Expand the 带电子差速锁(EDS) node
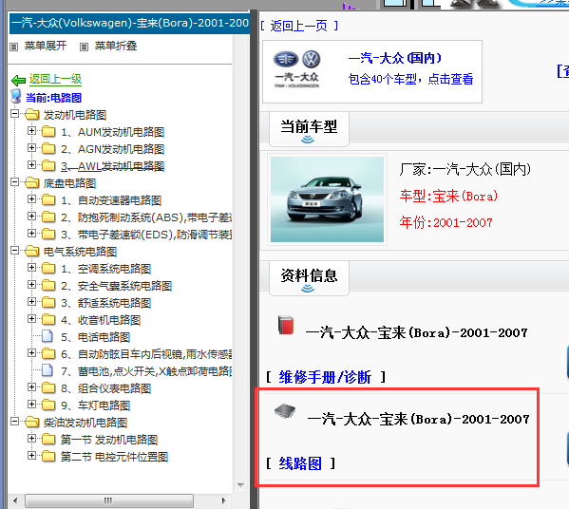Viewport: 569px width, 509px height. [x=32, y=233]
